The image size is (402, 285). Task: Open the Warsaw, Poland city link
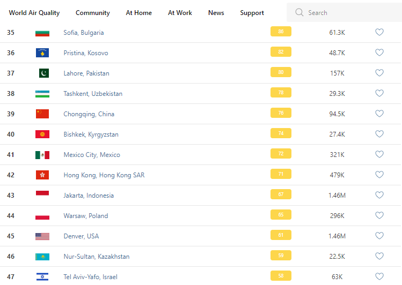tap(86, 216)
